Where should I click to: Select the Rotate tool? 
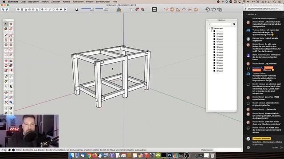(6, 66)
